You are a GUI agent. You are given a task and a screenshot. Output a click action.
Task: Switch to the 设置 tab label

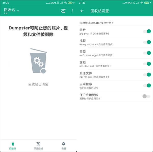(64, 148)
